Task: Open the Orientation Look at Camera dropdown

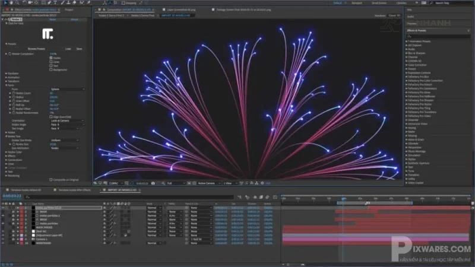Action: tap(67, 120)
